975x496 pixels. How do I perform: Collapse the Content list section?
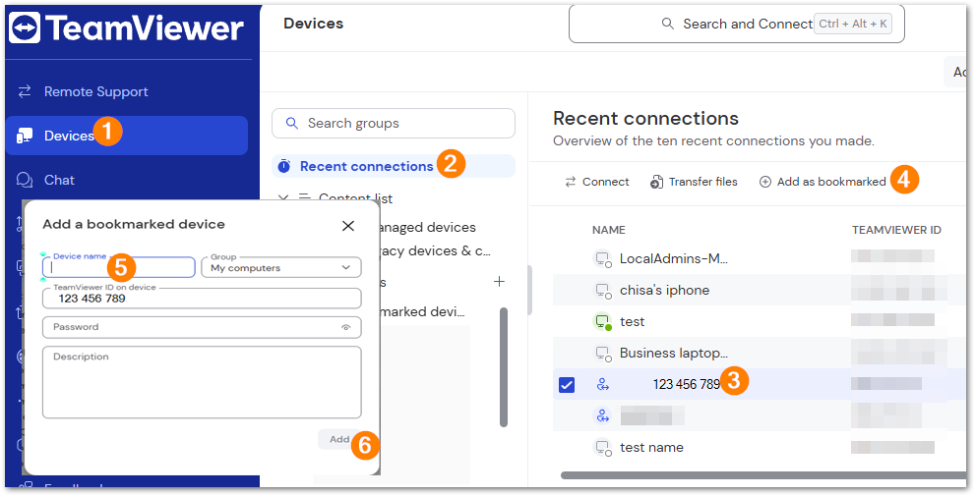[283, 198]
